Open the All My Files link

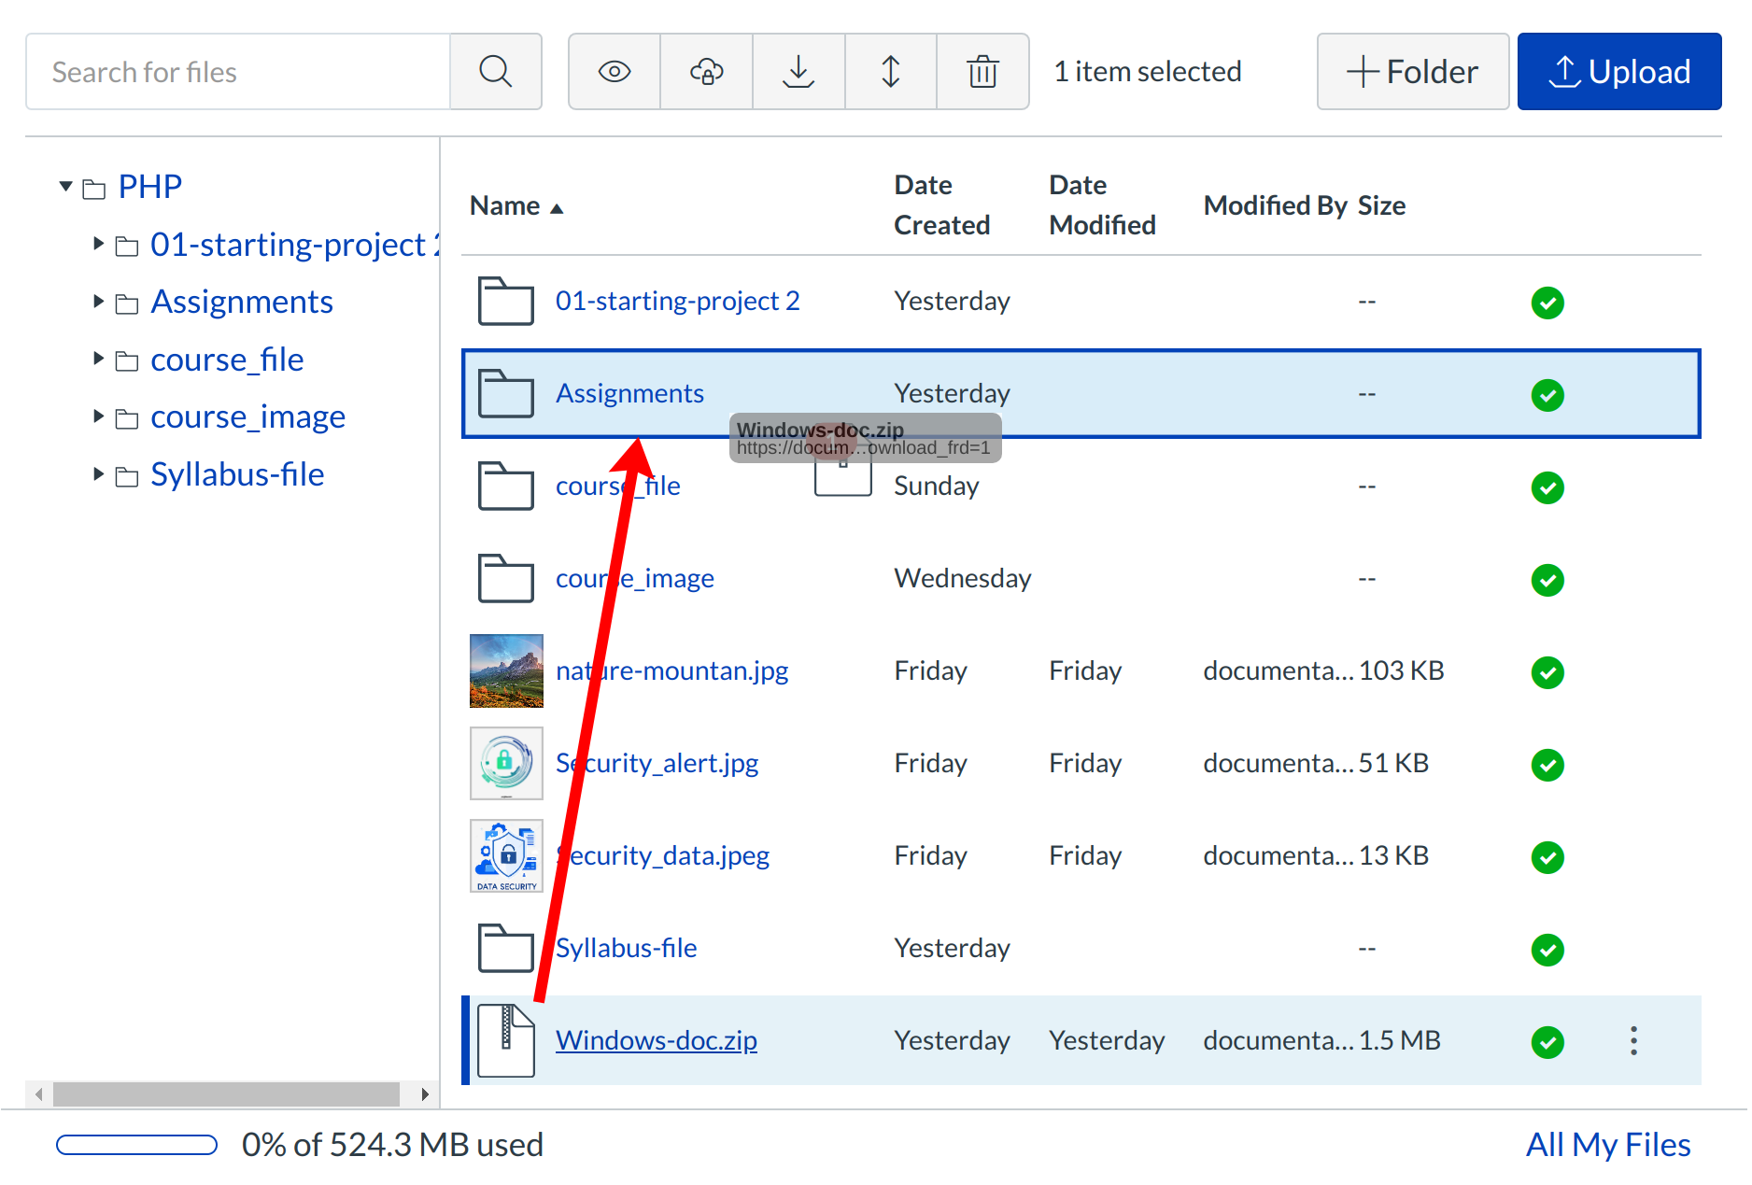1607,1145
